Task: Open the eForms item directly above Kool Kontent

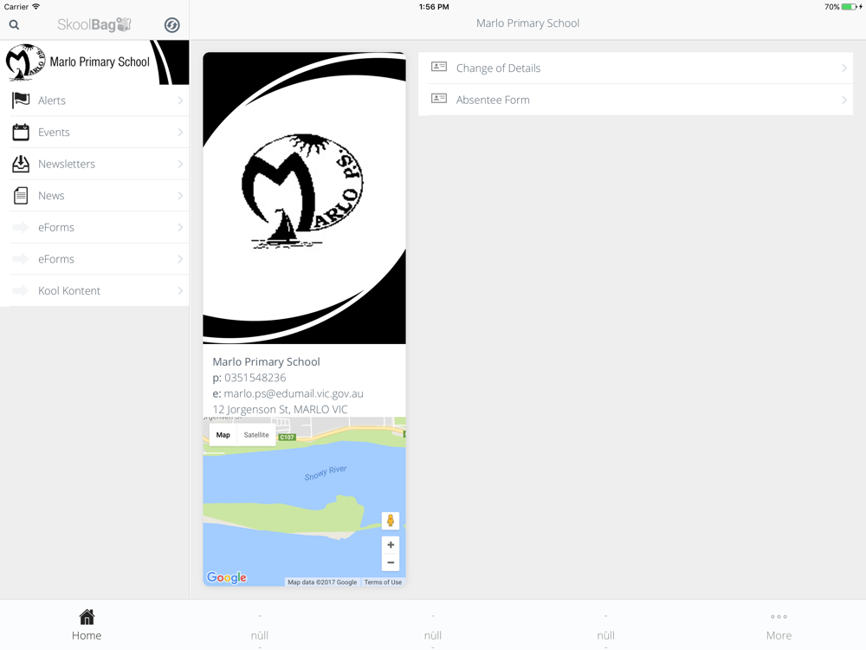Action: 94,259
